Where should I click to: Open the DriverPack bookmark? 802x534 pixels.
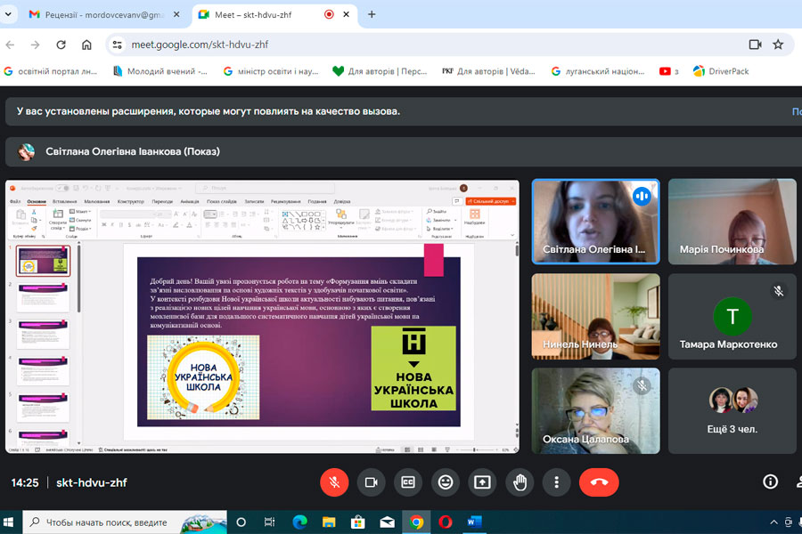tap(721, 71)
